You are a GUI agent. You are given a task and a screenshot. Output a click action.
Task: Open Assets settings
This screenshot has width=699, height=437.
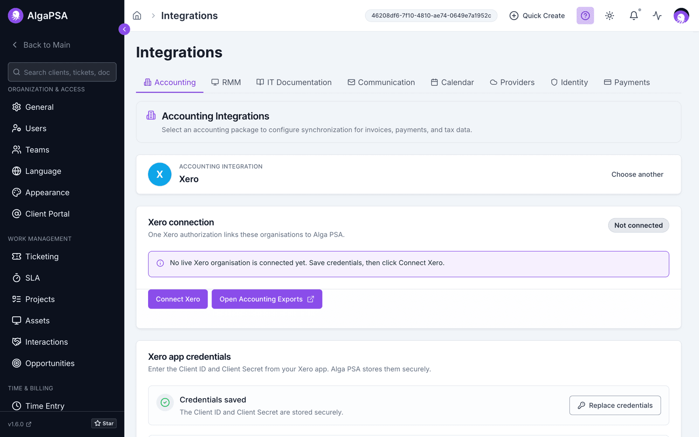click(62, 321)
